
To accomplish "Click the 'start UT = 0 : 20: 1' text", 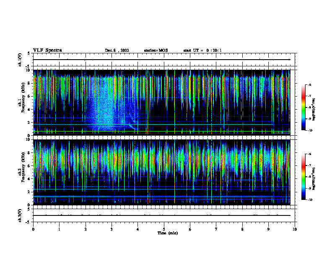I will (202, 50).
